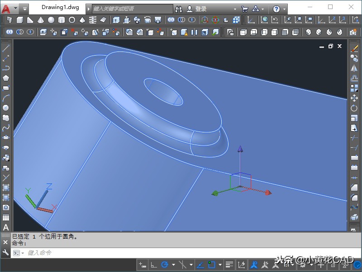Toggle lineweight display in status bar
362x272 pixels.
(x=229, y=265)
